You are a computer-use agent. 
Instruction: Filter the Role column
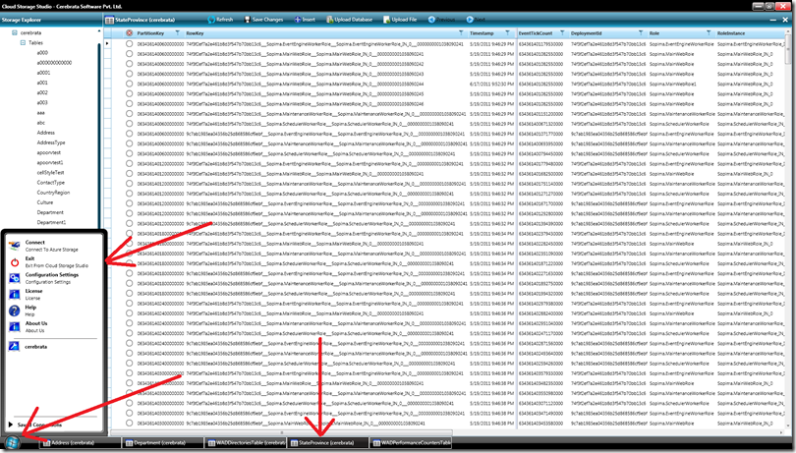coord(709,33)
